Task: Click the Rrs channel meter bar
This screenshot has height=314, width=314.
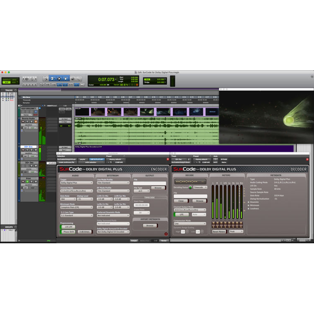Action: [242, 202]
